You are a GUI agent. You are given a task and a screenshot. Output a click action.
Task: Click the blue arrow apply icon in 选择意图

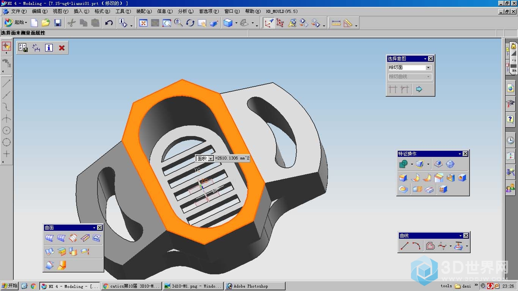click(x=419, y=89)
